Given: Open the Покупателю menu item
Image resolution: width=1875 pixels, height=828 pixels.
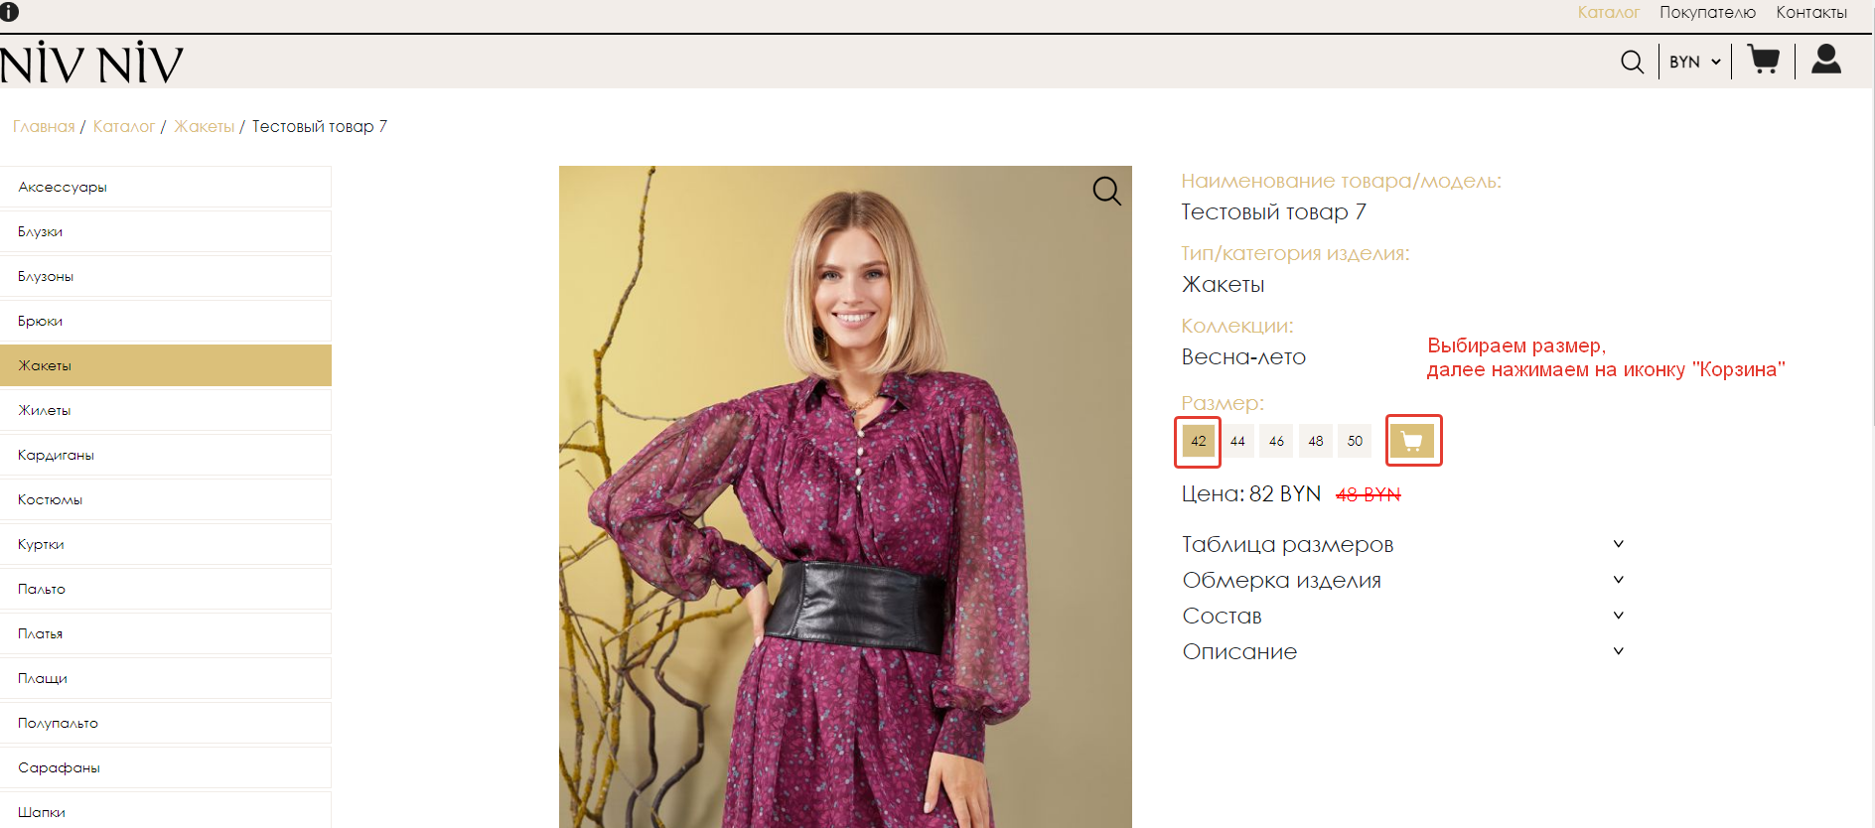Looking at the screenshot, I should pyautogui.click(x=1707, y=13).
